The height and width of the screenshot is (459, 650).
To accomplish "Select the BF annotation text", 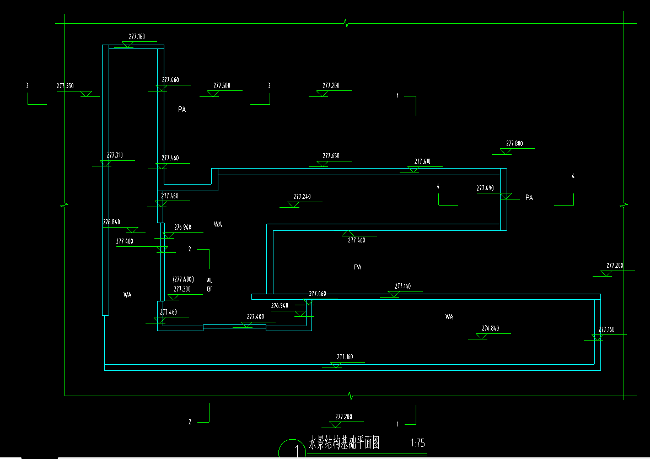I will [209, 289].
